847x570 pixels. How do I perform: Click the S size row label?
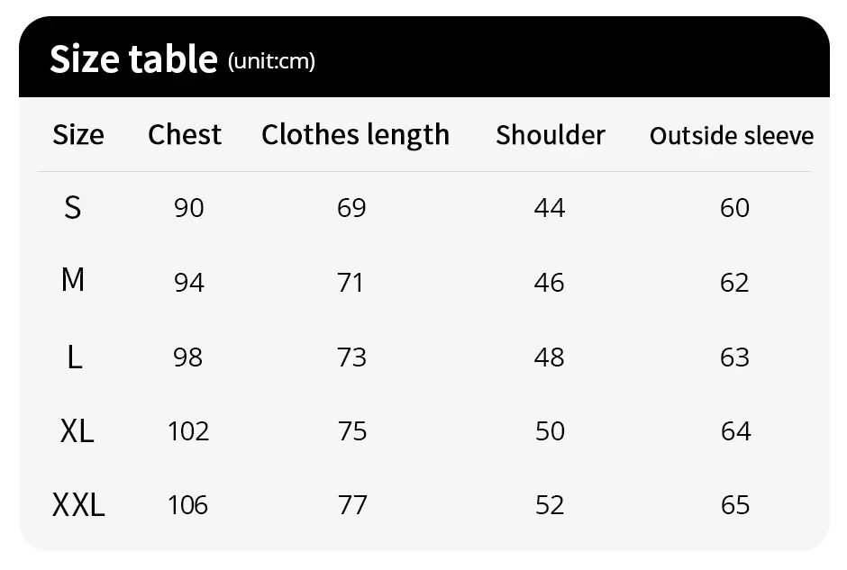click(73, 208)
